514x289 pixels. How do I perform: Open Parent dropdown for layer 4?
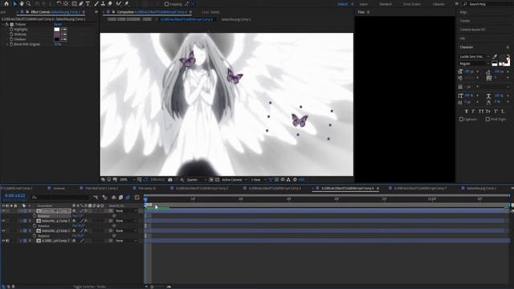(126, 241)
